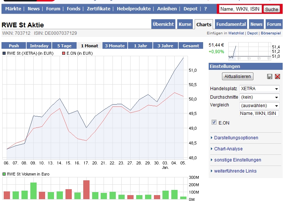Expand weiterführende Links section
The width and height of the screenshot is (286, 201).
point(235,171)
